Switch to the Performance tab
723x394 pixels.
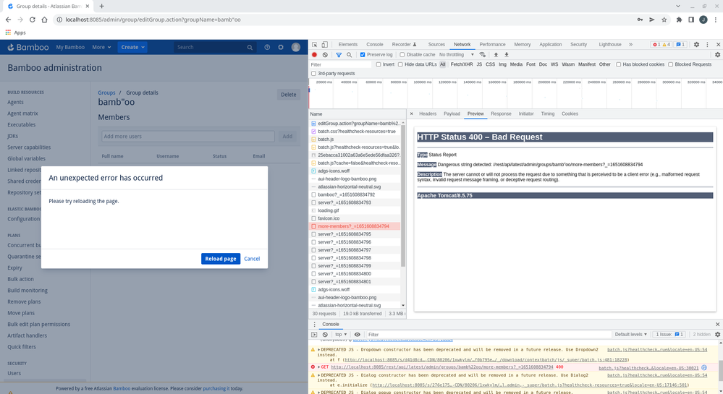[492, 45]
